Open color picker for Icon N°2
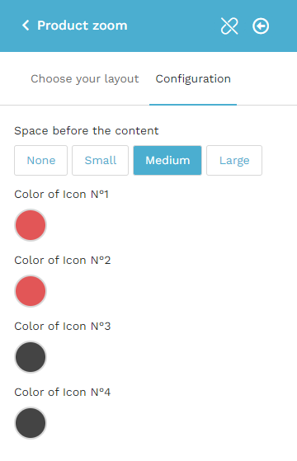Screen dimensions: 297x461 (x=31, y=291)
